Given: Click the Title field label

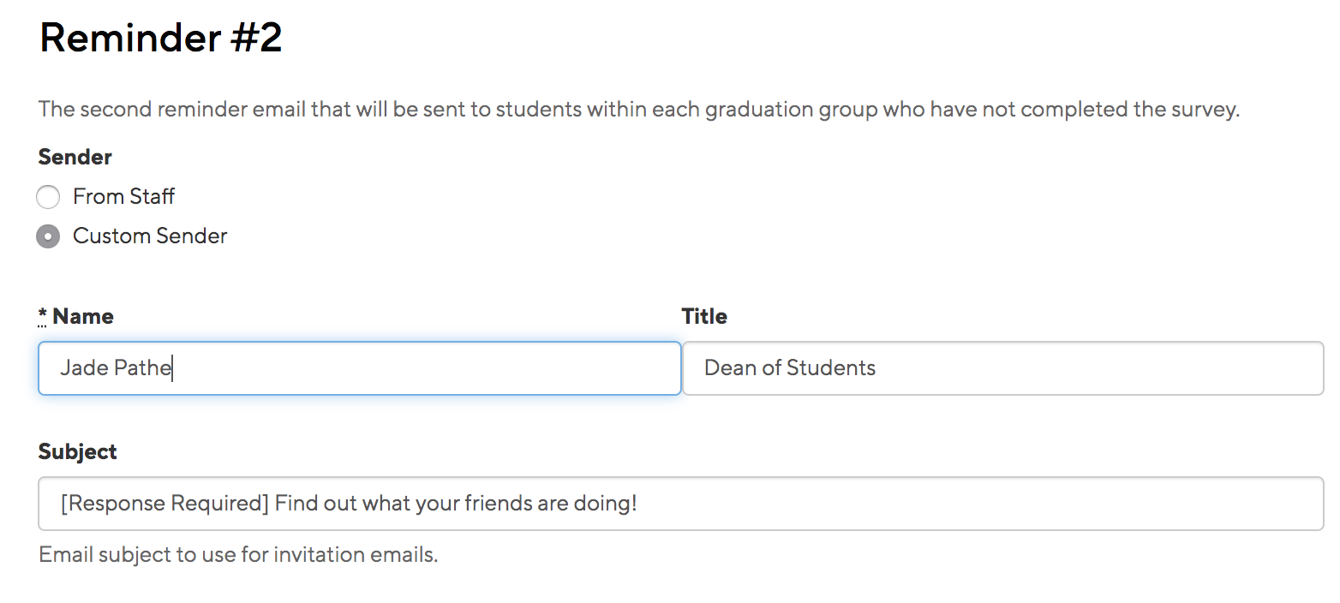Looking at the screenshot, I should tap(704, 315).
